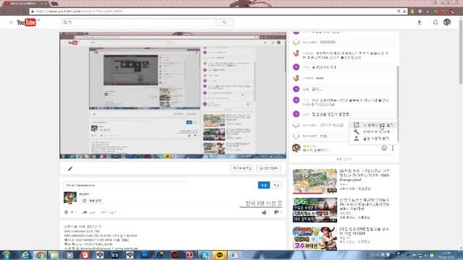The height and width of the screenshot is (260, 463).
Task: Open the Orange Juice video thumbnail
Action: click(x=315, y=181)
